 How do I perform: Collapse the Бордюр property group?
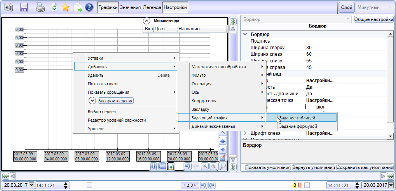tap(245, 34)
